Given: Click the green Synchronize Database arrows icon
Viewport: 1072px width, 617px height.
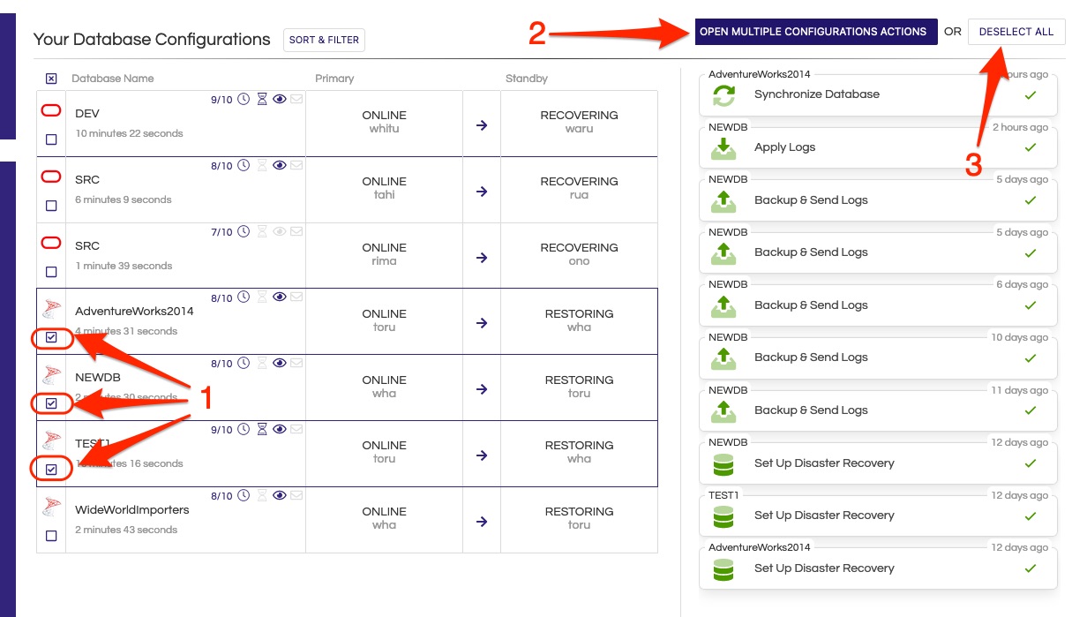Looking at the screenshot, I should (723, 95).
